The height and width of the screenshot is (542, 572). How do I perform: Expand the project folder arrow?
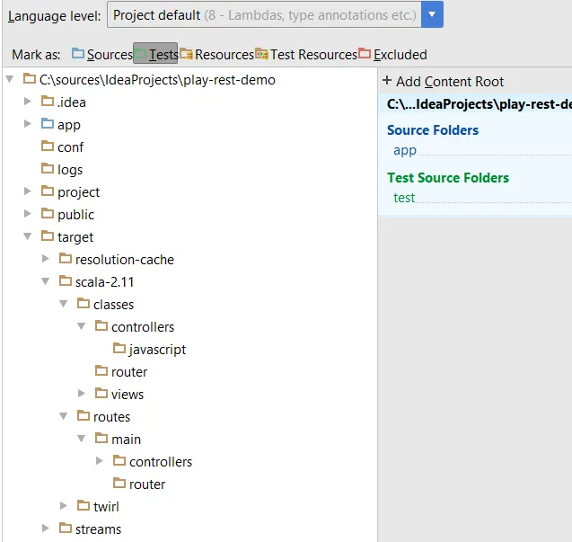click(27, 191)
